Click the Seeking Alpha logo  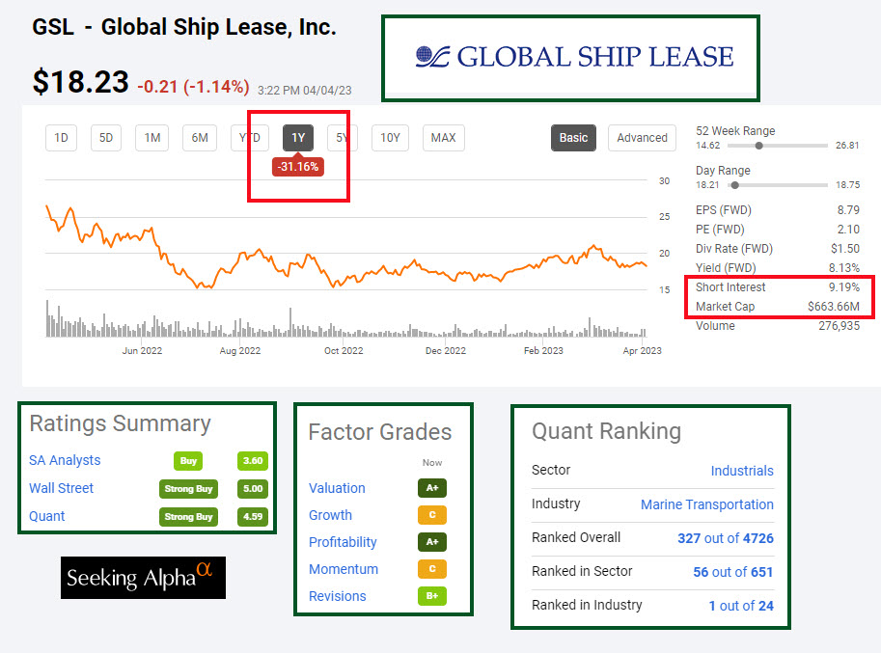click(x=143, y=577)
